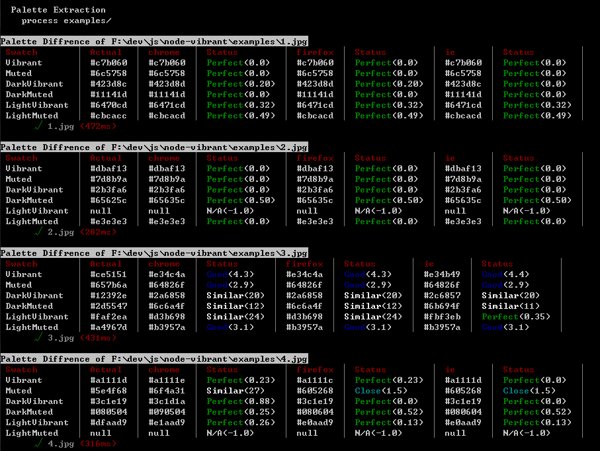Screen dimensions: 600x451
Task: Click firefox value '#cbcacd' in 1.jpg table
Action: pos(315,116)
